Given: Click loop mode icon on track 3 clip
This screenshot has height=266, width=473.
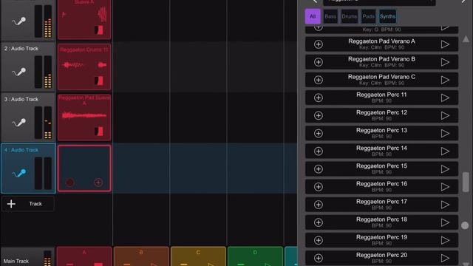Looking at the screenshot, I should pos(98,132).
